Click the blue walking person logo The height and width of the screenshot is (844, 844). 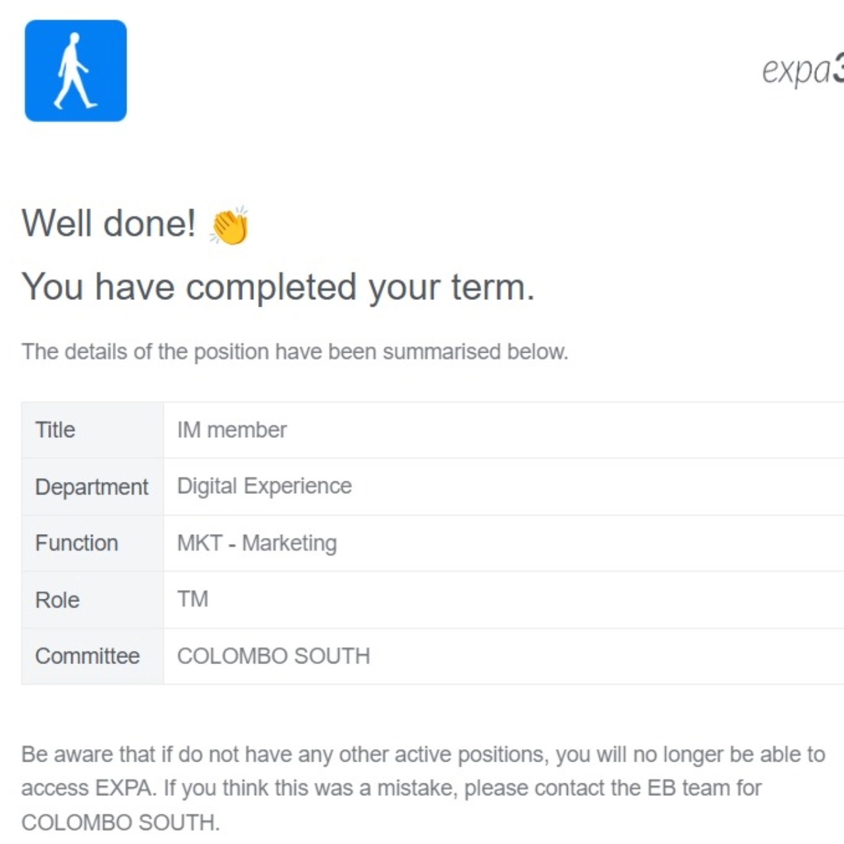click(x=76, y=71)
